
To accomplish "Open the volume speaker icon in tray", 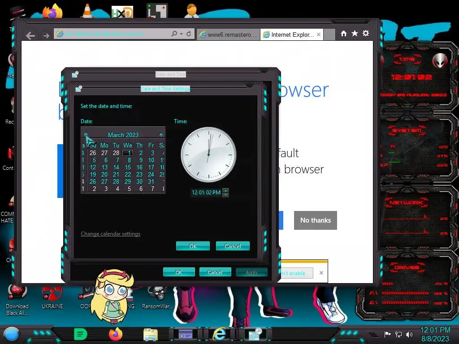I will point(409,334).
